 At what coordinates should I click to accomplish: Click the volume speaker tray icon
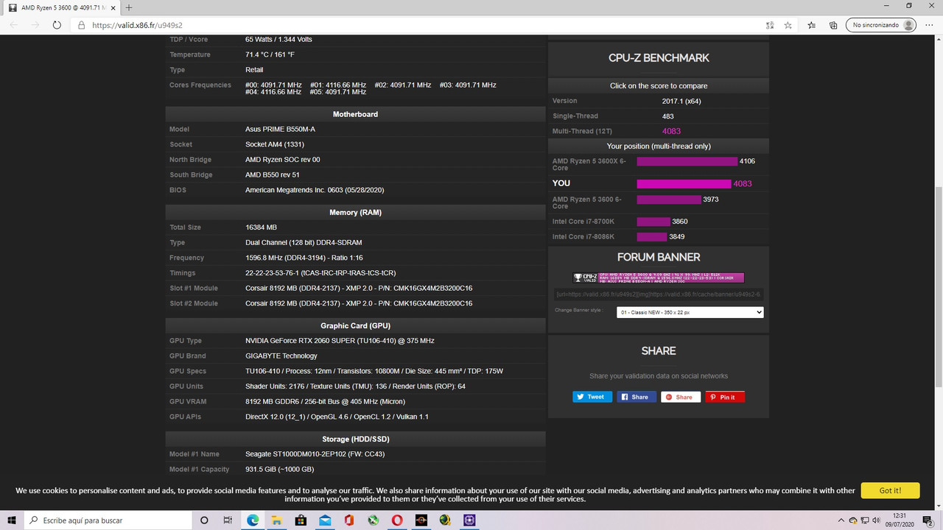click(x=875, y=520)
